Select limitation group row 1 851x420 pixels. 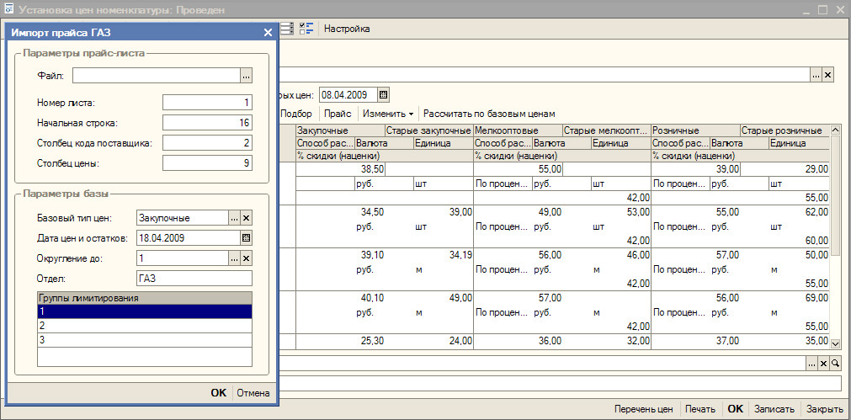pyautogui.click(x=145, y=311)
